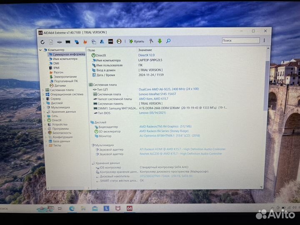Click the blue user silhouette toolbar icon

click(102, 41)
